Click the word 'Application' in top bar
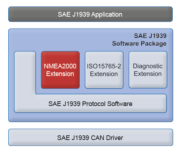 [x=107, y=15]
